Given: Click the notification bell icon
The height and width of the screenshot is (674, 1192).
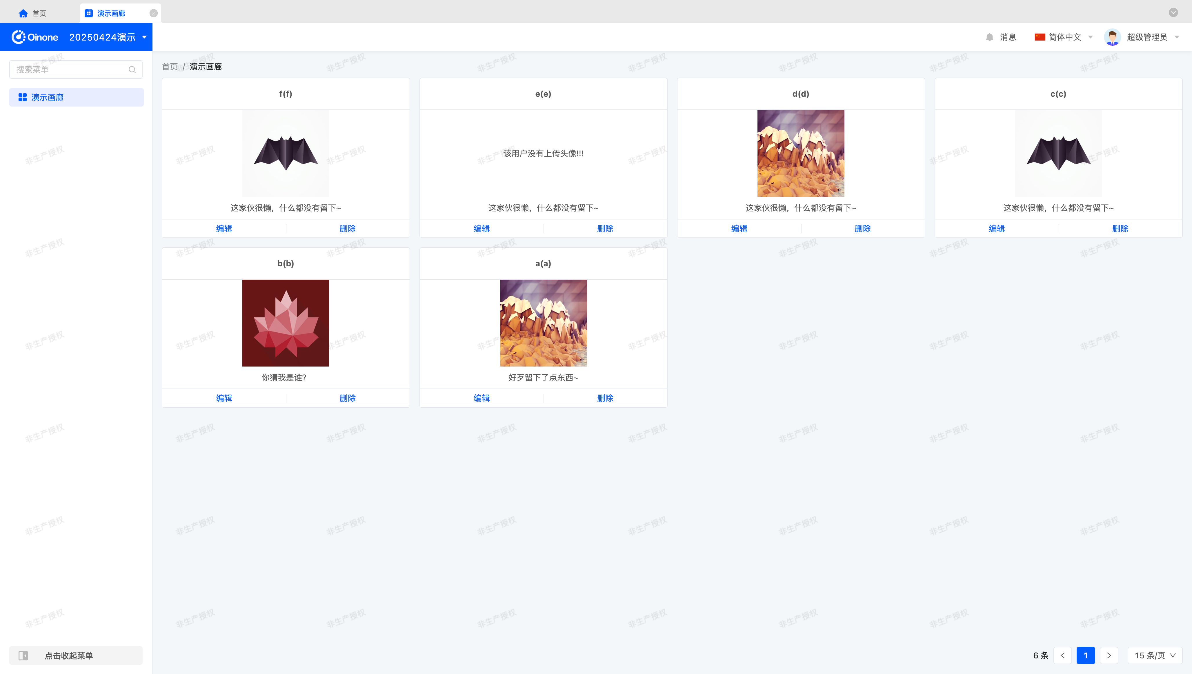Looking at the screenshot, I should [989, 37].
